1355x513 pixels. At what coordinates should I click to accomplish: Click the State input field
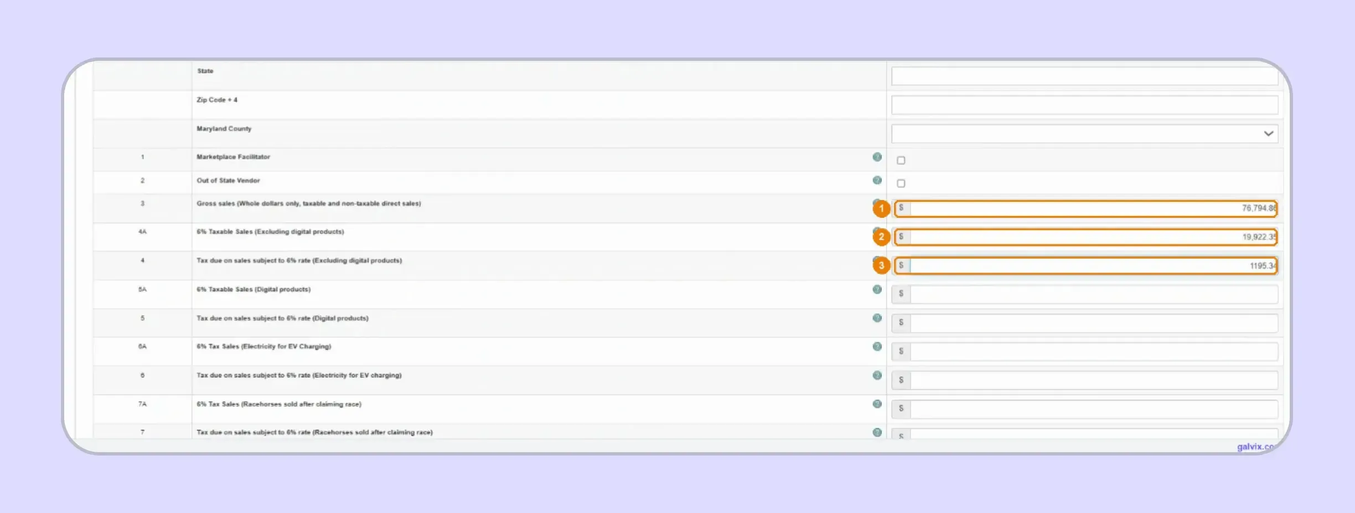(x=1084, y=76)
